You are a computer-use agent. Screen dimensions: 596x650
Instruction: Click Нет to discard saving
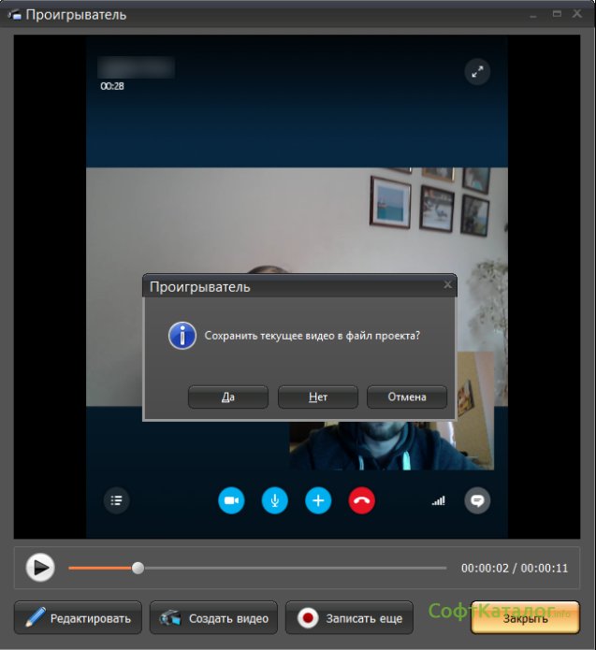click(318, 397)
